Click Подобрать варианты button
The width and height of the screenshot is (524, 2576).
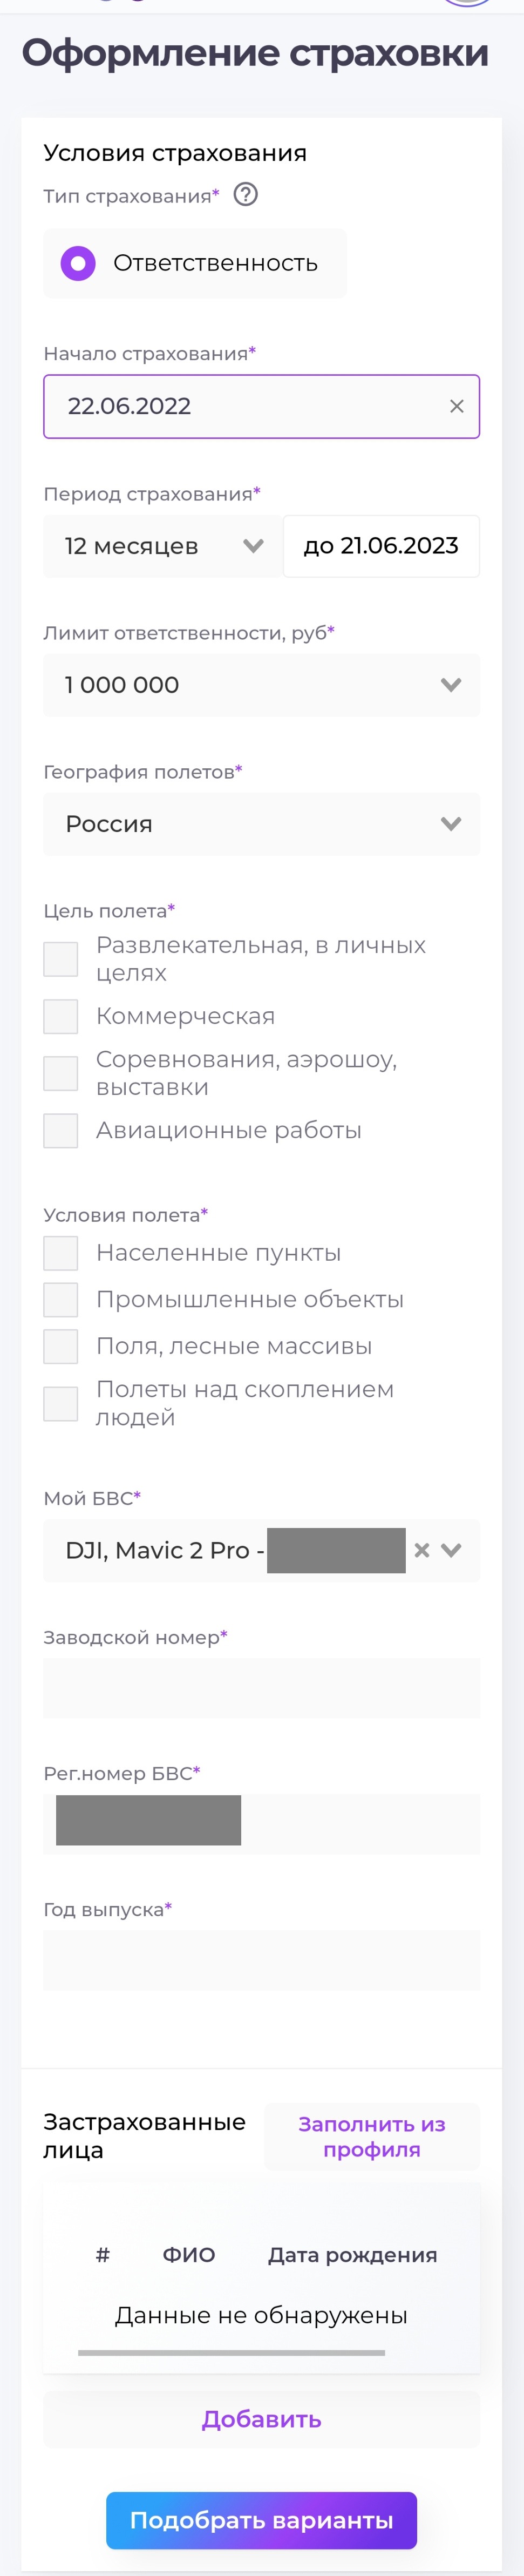pyautogui.click(x=261, y=2520)
